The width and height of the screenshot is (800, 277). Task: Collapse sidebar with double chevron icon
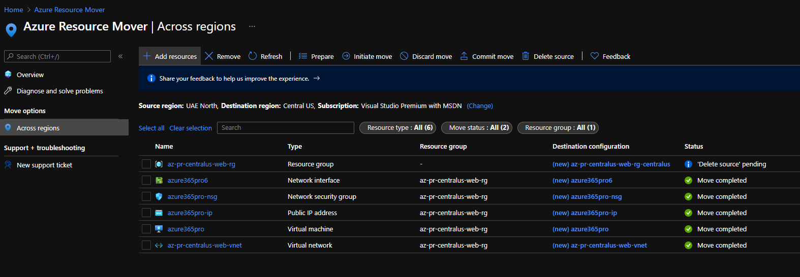tap(120, 56)
